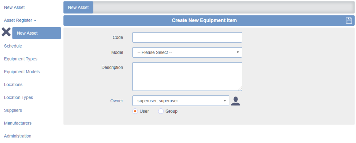Image resolution: width=356 pixels, height=143 pixels.
Task: Close the New Asset sidebar item with X
Action: pos(6,32)
